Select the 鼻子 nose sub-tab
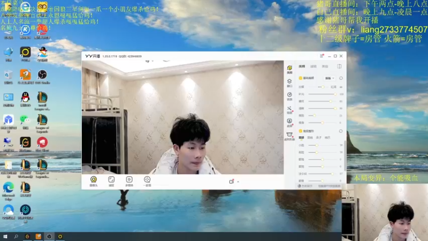This screenshot has height=241, width=428. tap(319, 138)
